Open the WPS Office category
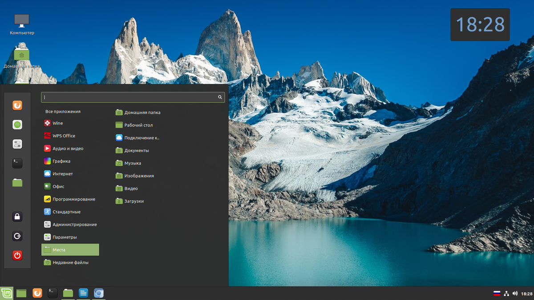Viewport: 534px width, 300px height. tap(70, 136)
